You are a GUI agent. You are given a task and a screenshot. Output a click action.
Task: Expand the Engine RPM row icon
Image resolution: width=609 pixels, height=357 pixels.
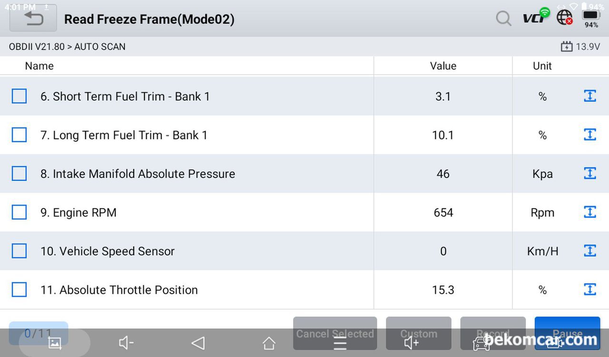point(589,212)
